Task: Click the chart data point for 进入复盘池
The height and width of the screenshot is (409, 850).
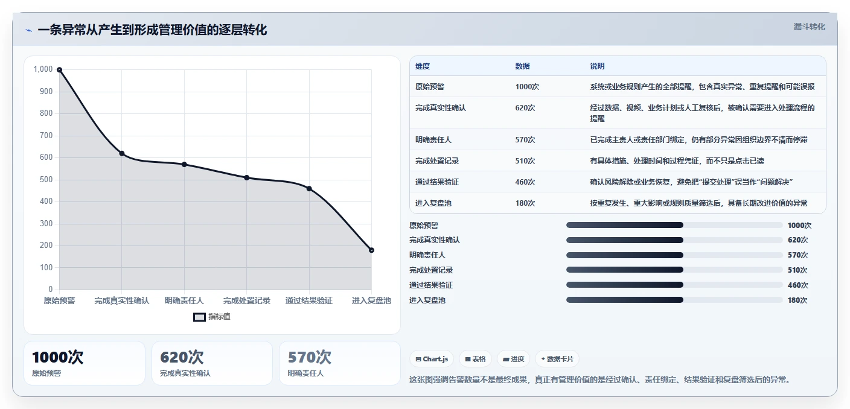Action: click(x=371, y=250)
